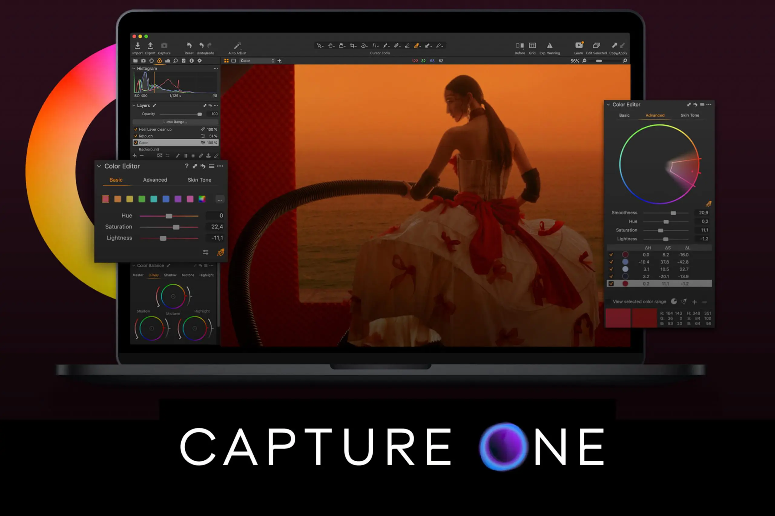The height and width of the screenshot is (516, 775).
Task: Click the Export icon in toolbar
Action: coord(150,45)
